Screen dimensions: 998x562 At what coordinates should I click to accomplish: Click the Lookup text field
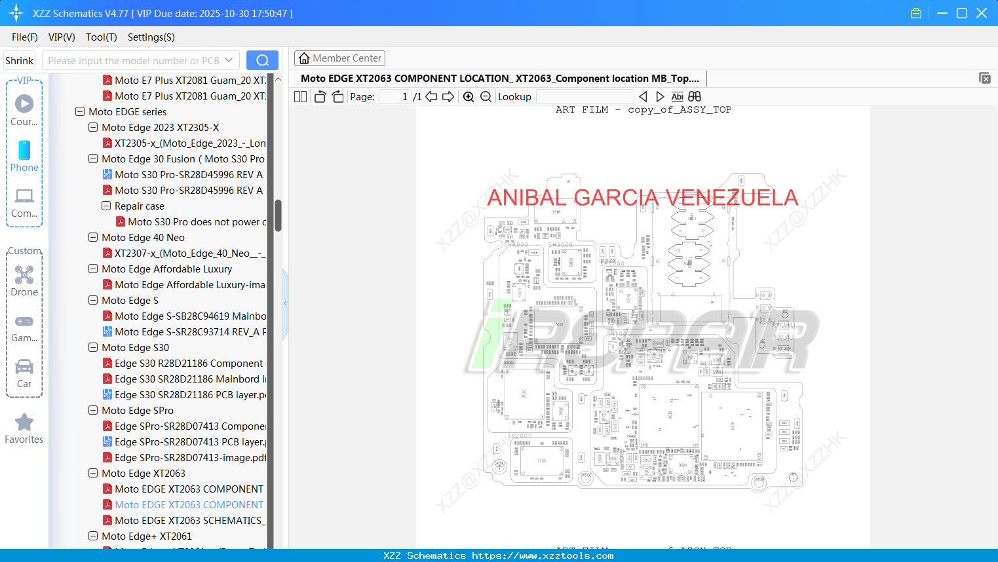[585, 97]
